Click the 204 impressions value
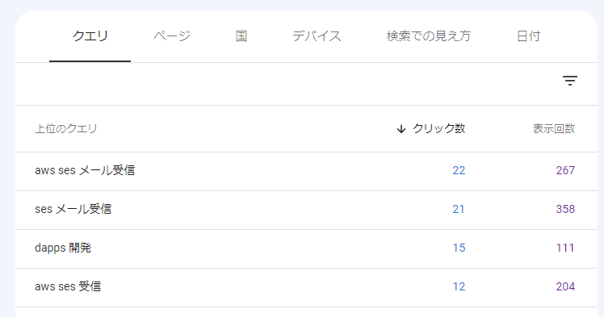 pos(565,286)
